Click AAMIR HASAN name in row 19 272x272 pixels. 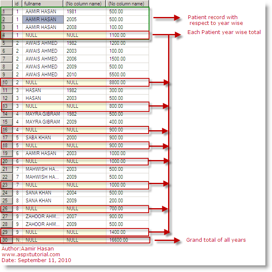click(x=43, y=153)
